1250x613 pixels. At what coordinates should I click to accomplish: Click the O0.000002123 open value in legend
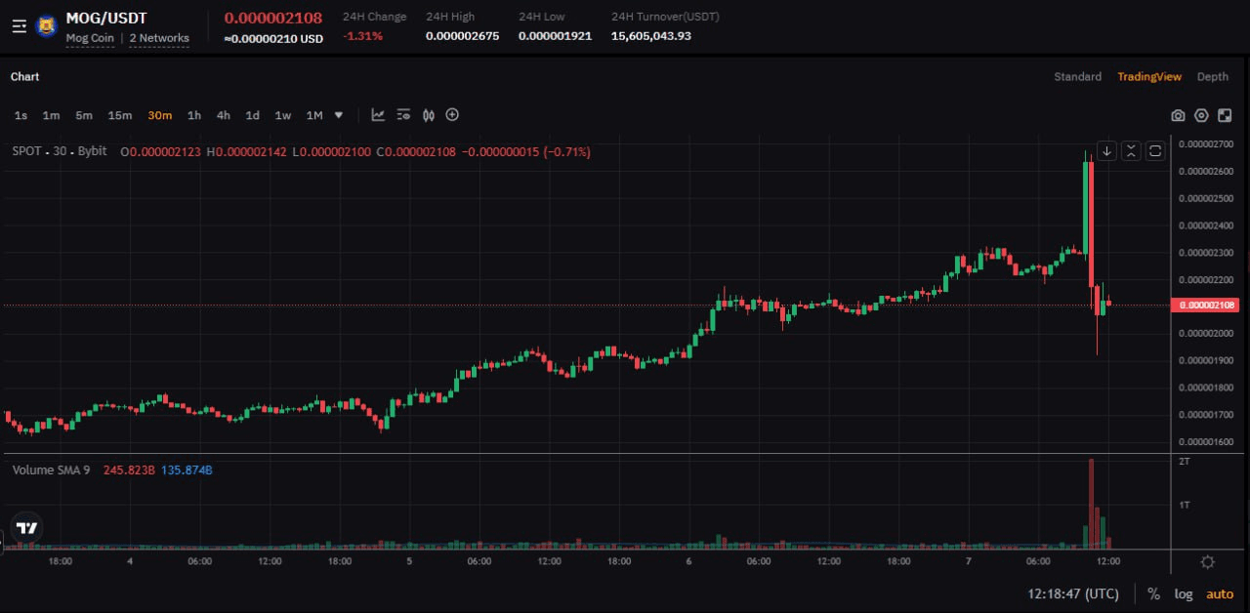(162, 151)
